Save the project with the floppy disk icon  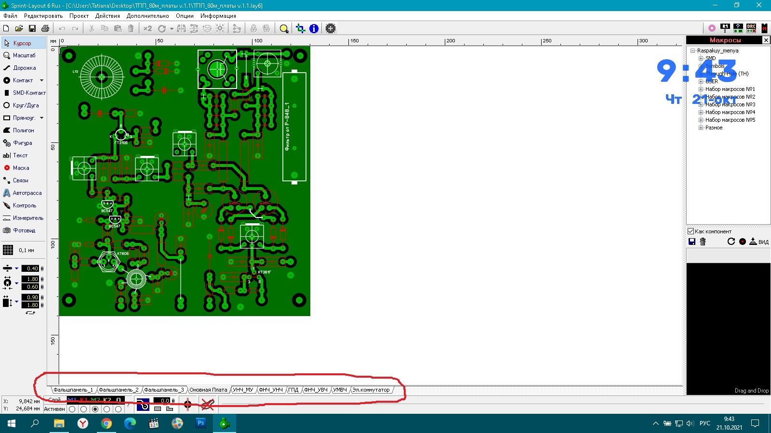pos(32,29)
